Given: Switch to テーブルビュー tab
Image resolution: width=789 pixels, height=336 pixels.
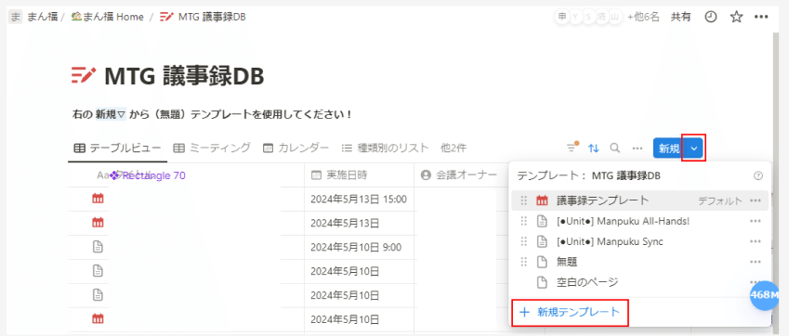Looking at the screenshot, I should (117, 148).
